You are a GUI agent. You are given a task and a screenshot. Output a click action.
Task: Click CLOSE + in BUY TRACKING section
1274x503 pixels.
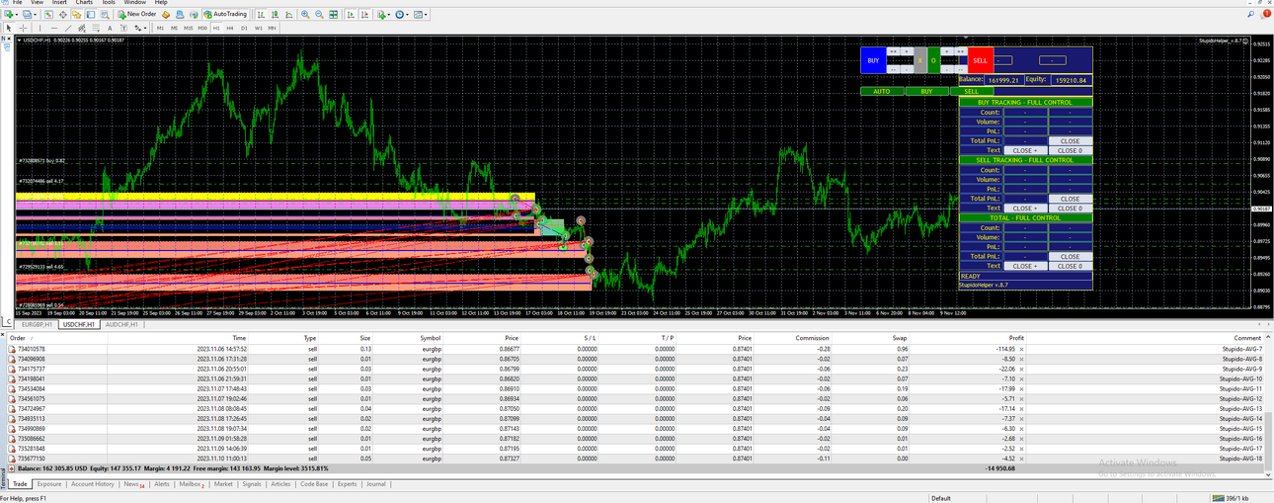click(1024, 151)
